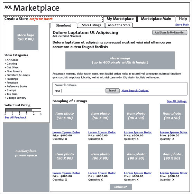
Task: Click the large store image placeholder
Action: pyautogui.click(x=120, y=60)
